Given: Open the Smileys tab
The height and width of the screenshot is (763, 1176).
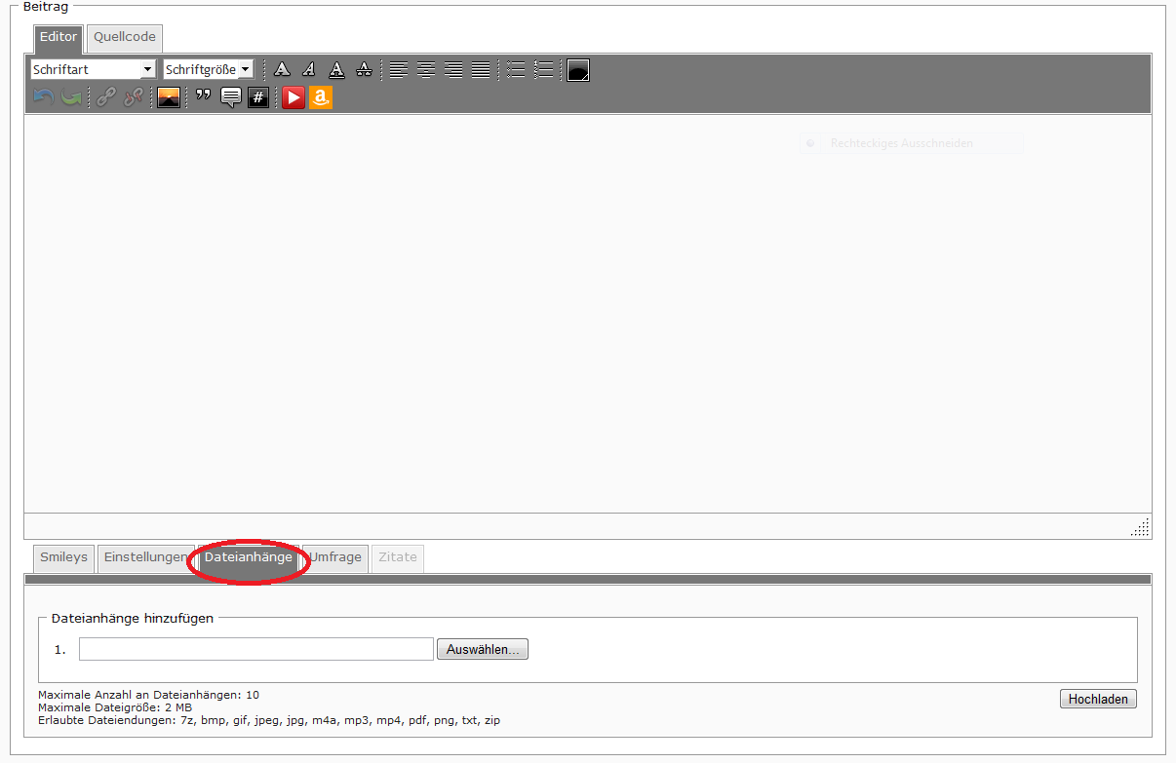Looking at the screenshot, I should pos(63,557).
